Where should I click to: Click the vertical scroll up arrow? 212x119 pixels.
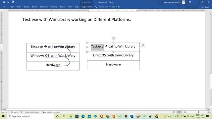(211, 14)
